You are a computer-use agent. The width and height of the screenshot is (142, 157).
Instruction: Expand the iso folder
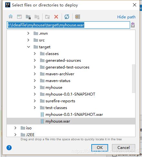(15, 128)
